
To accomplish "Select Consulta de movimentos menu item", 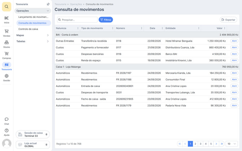I will click(x=34, y=23).
